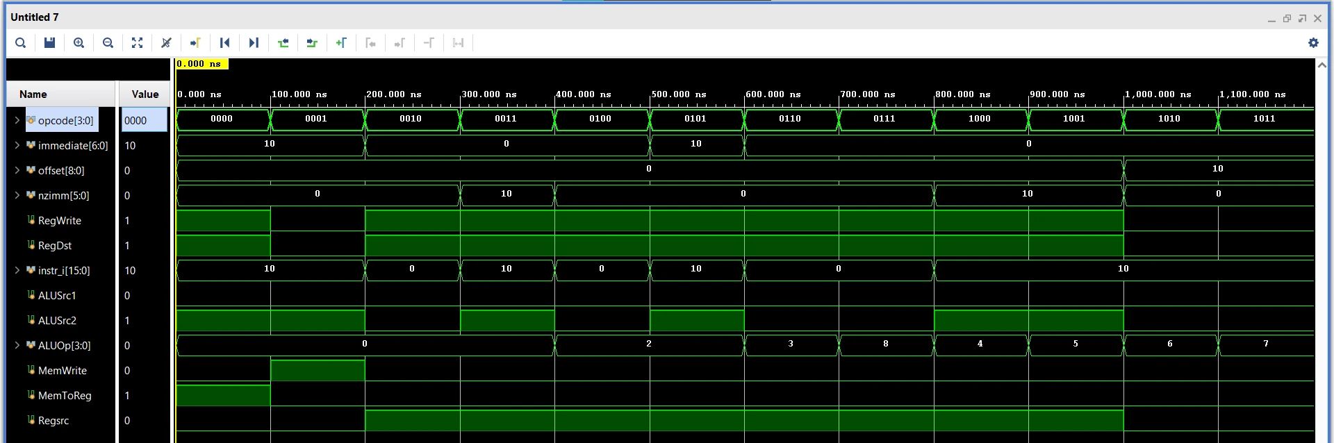The image size is (1334, 443).
Task: Select the MemToReg signal
Action: (65, 396)
